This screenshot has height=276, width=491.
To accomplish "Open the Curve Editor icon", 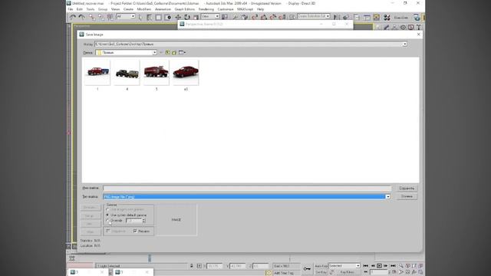I will click(367, 17).
